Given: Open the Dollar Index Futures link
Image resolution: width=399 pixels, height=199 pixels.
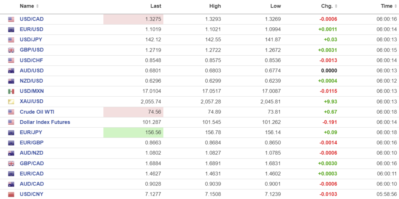Looking at the screenshot, I should coord(45,122).
